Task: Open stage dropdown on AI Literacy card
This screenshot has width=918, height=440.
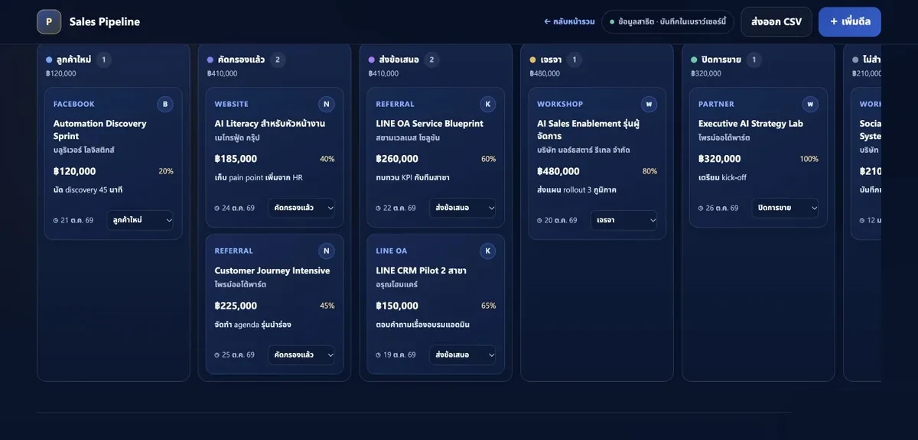Action: tap(301, 208)
